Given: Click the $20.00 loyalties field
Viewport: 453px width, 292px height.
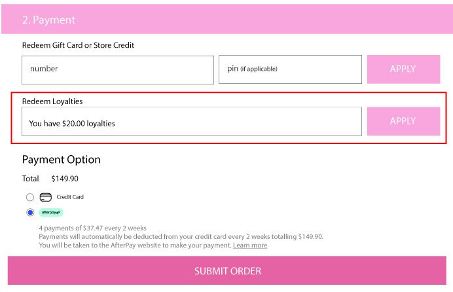Looking at the screenshot, I should 192,121.
